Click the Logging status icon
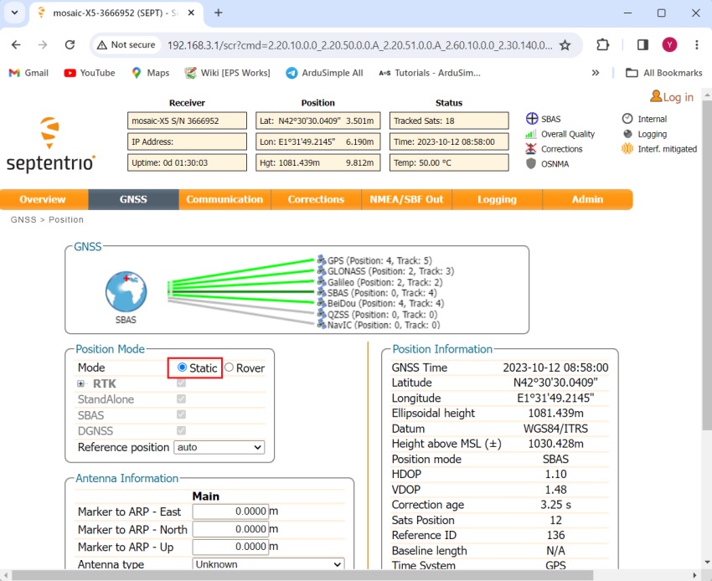Viewport: 712px width, 581px height. tap(627, 134)
